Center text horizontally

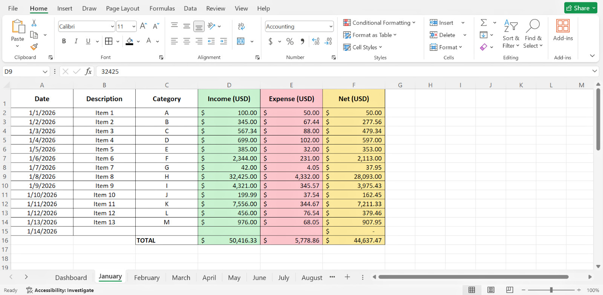pyautogui.click(x=187, y=41)
